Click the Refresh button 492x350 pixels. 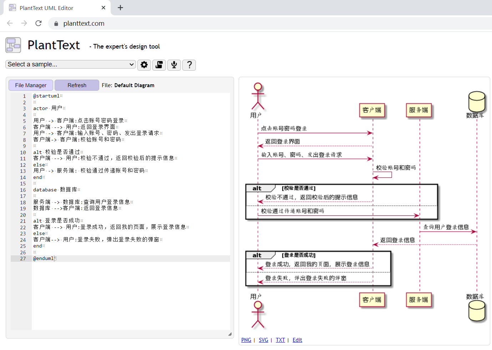[x=76, y=85]
